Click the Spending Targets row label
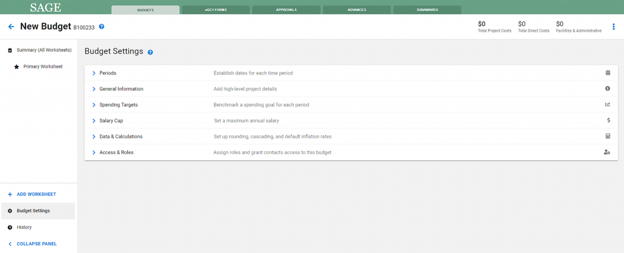The width and height of the screenshot is (624, 253). [119, 105]
